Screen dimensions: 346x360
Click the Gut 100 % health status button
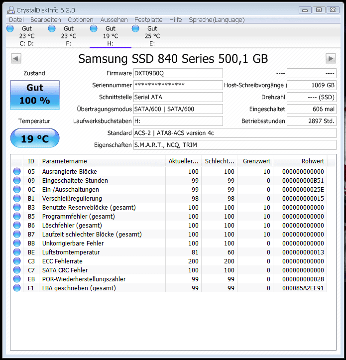35,95
